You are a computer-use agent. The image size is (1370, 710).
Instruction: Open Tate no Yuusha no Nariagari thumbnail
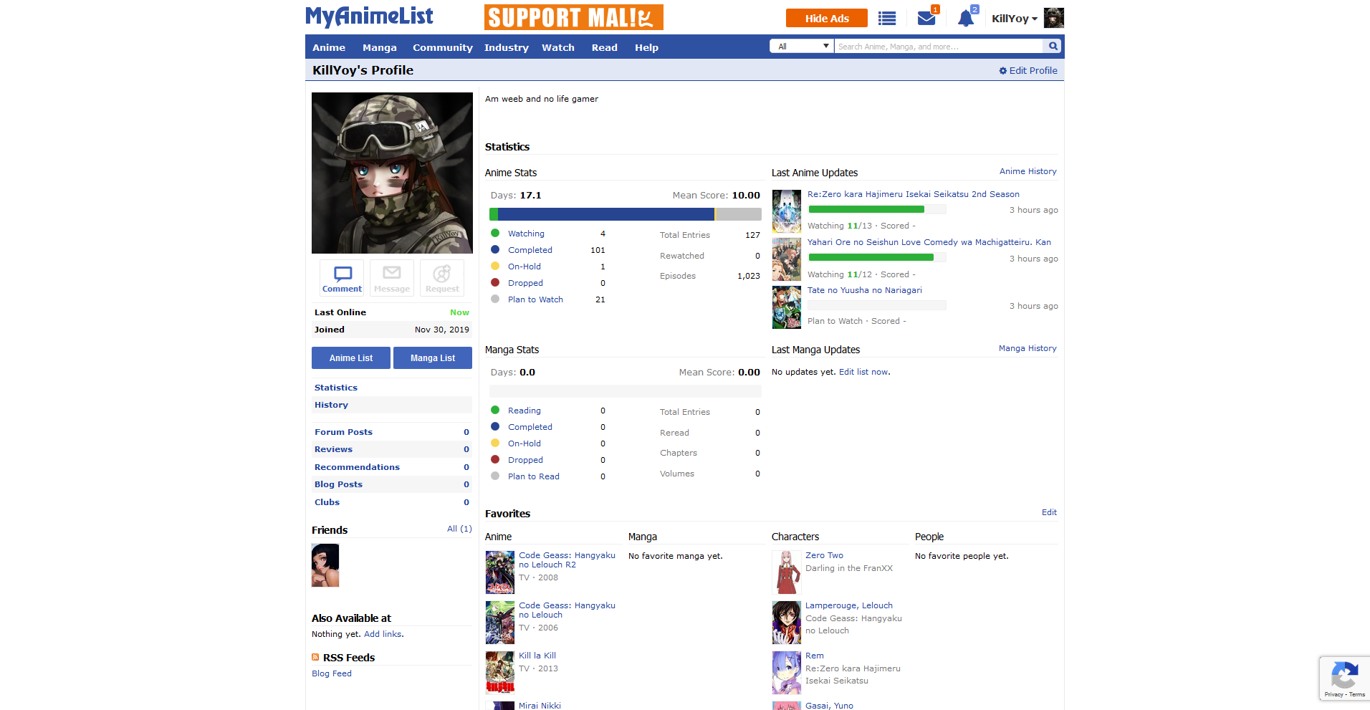(786, 307)
